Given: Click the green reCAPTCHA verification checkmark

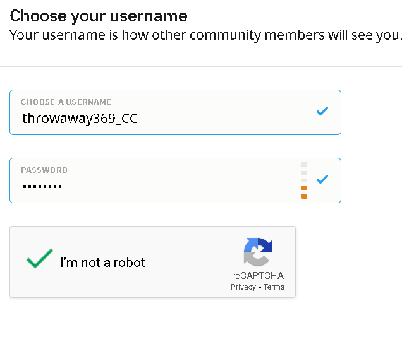Looking at the screenshot, I should 39,259.
